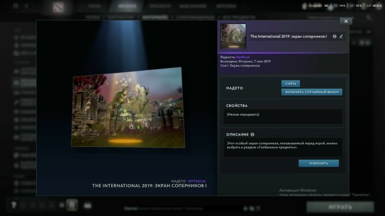Open help via the question mark icon
This screenshot has width=385, height=216.
(x=14, y=205)
